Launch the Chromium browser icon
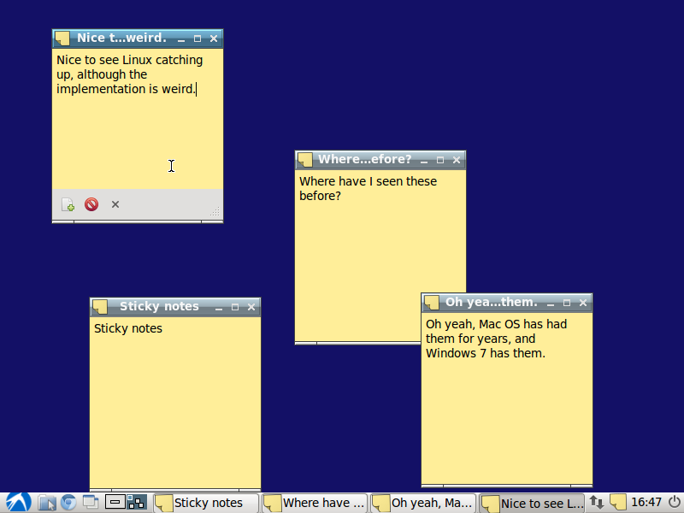 (x=68, y=503)
